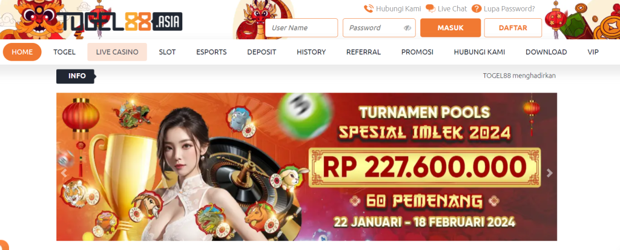
Task: Click the orange chat bubble at bottom-left
Action: pos(3,245)
